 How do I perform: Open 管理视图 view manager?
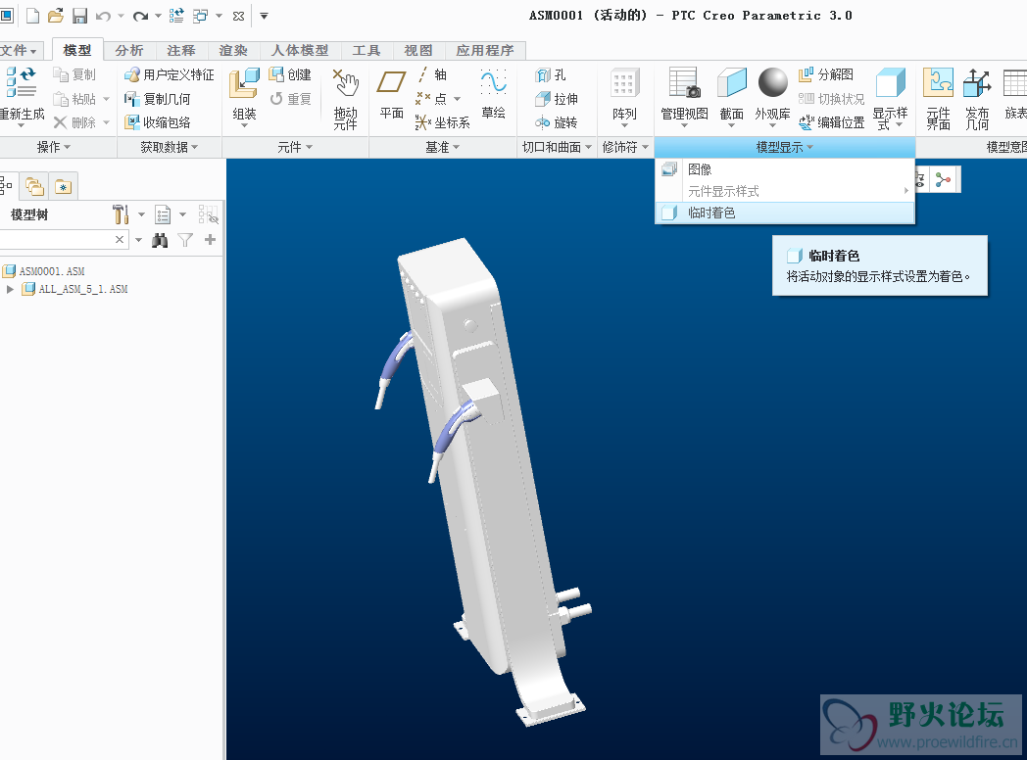(684, 97)
